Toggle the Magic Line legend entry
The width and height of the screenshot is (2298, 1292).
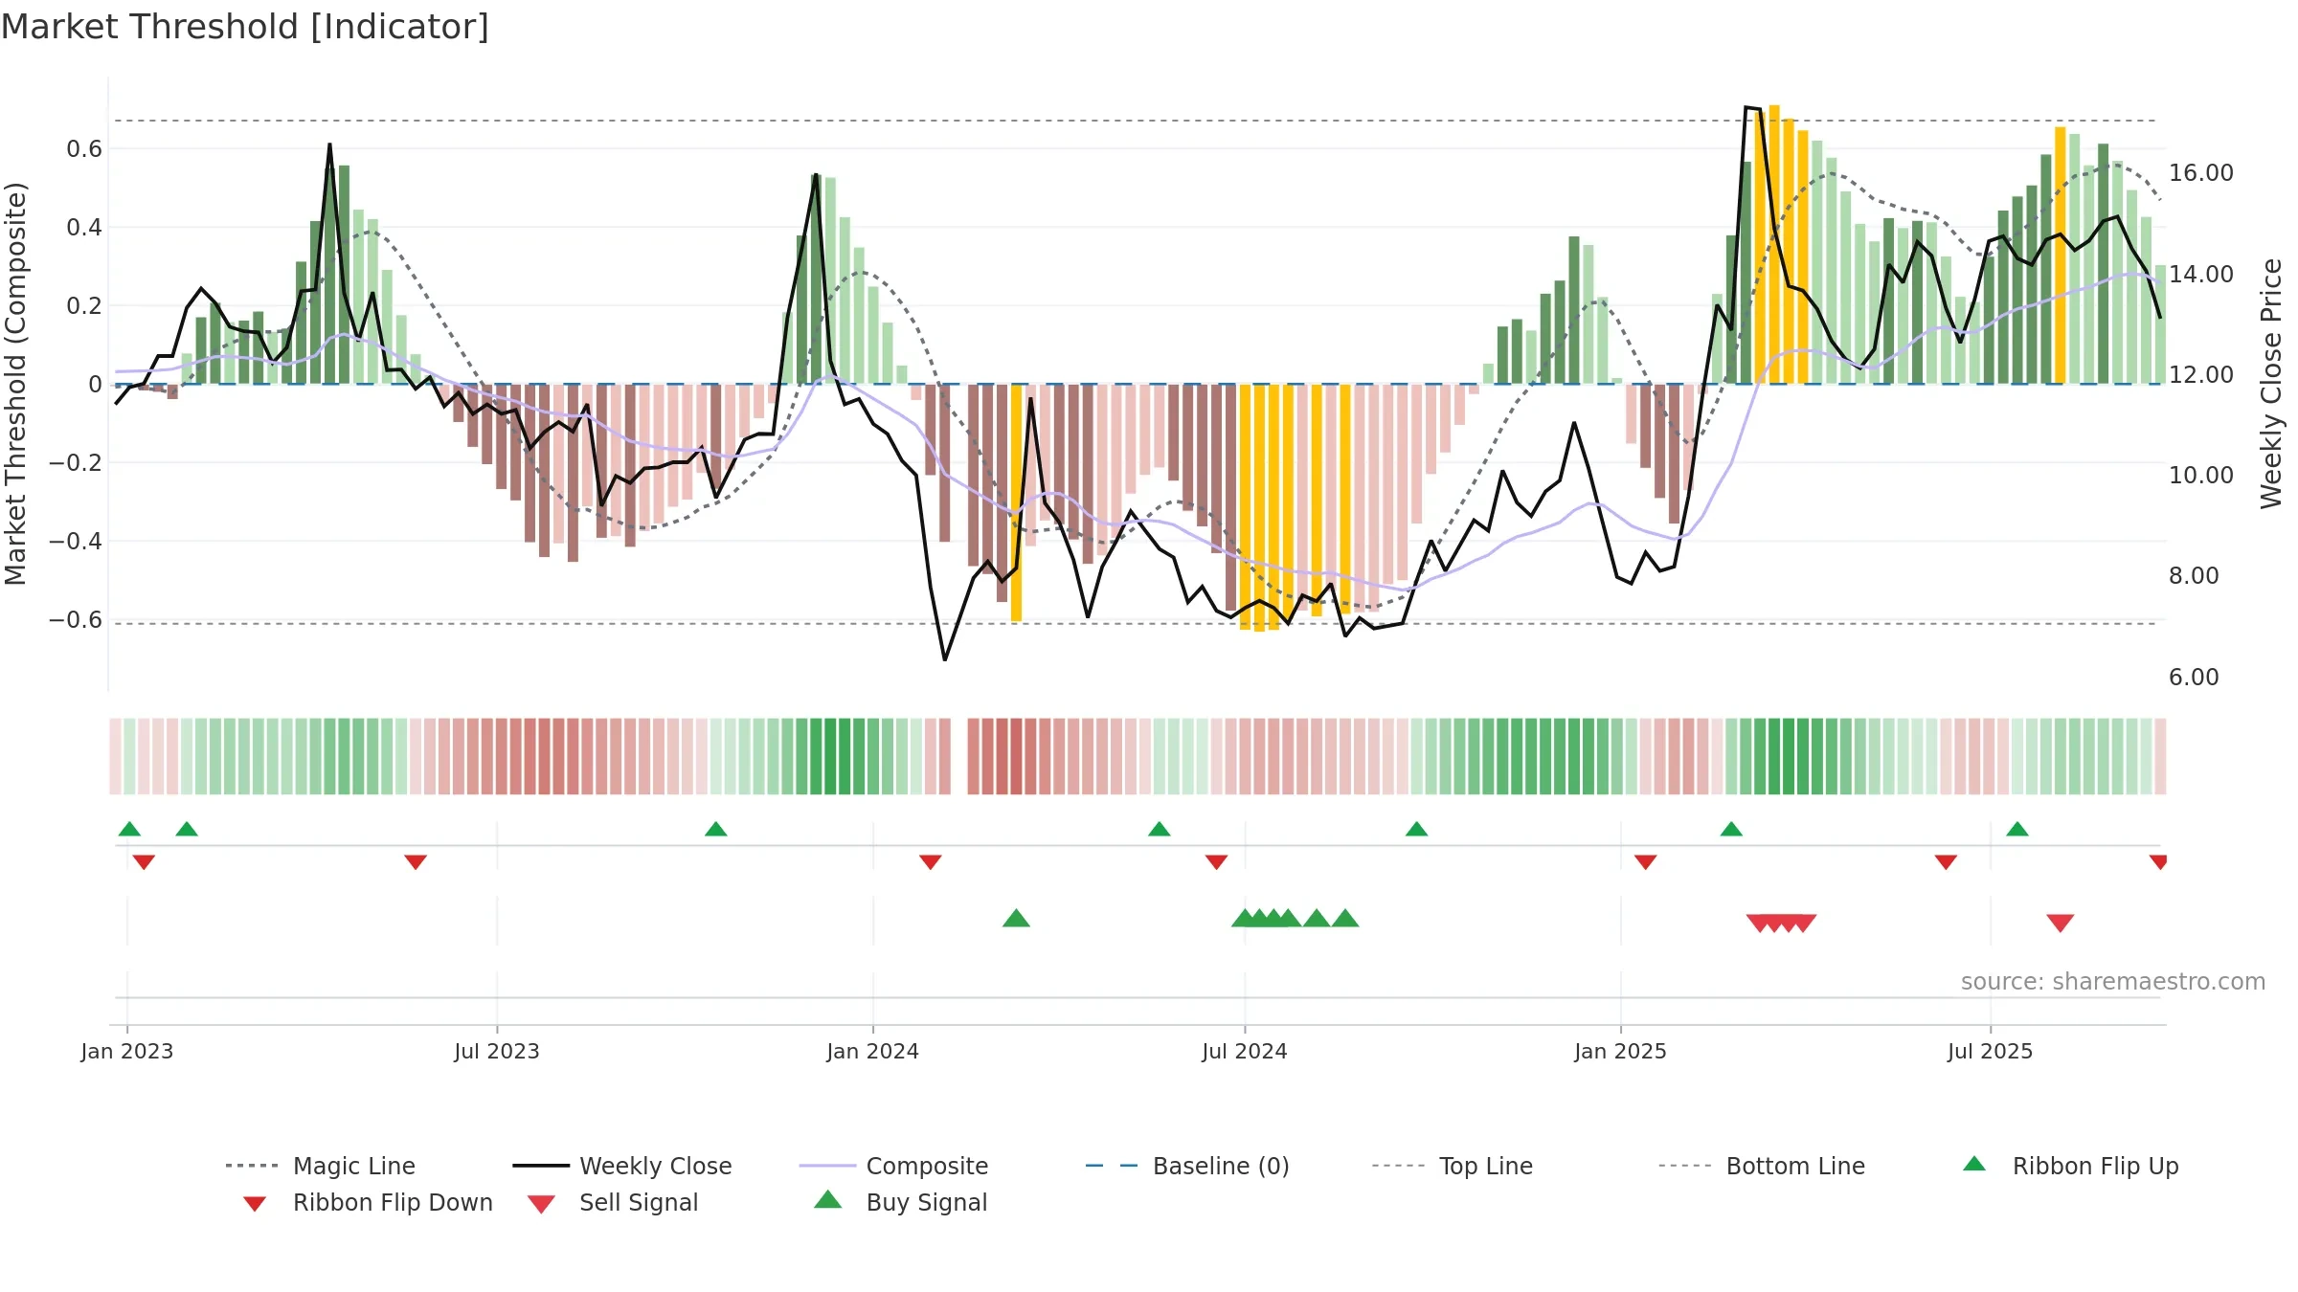point(321,1166)
